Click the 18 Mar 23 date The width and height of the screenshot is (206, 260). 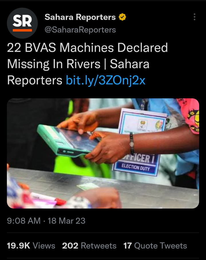tap(66, 221)
